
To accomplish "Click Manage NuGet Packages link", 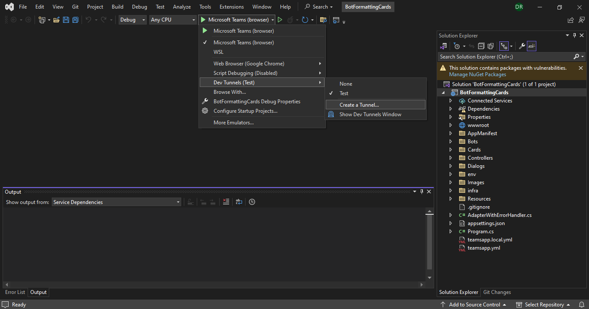I will (x=478, y=74).
